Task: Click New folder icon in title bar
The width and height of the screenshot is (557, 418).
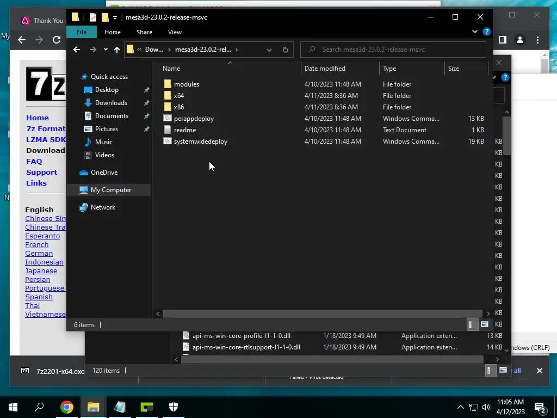Action: (x=105, y=17)
